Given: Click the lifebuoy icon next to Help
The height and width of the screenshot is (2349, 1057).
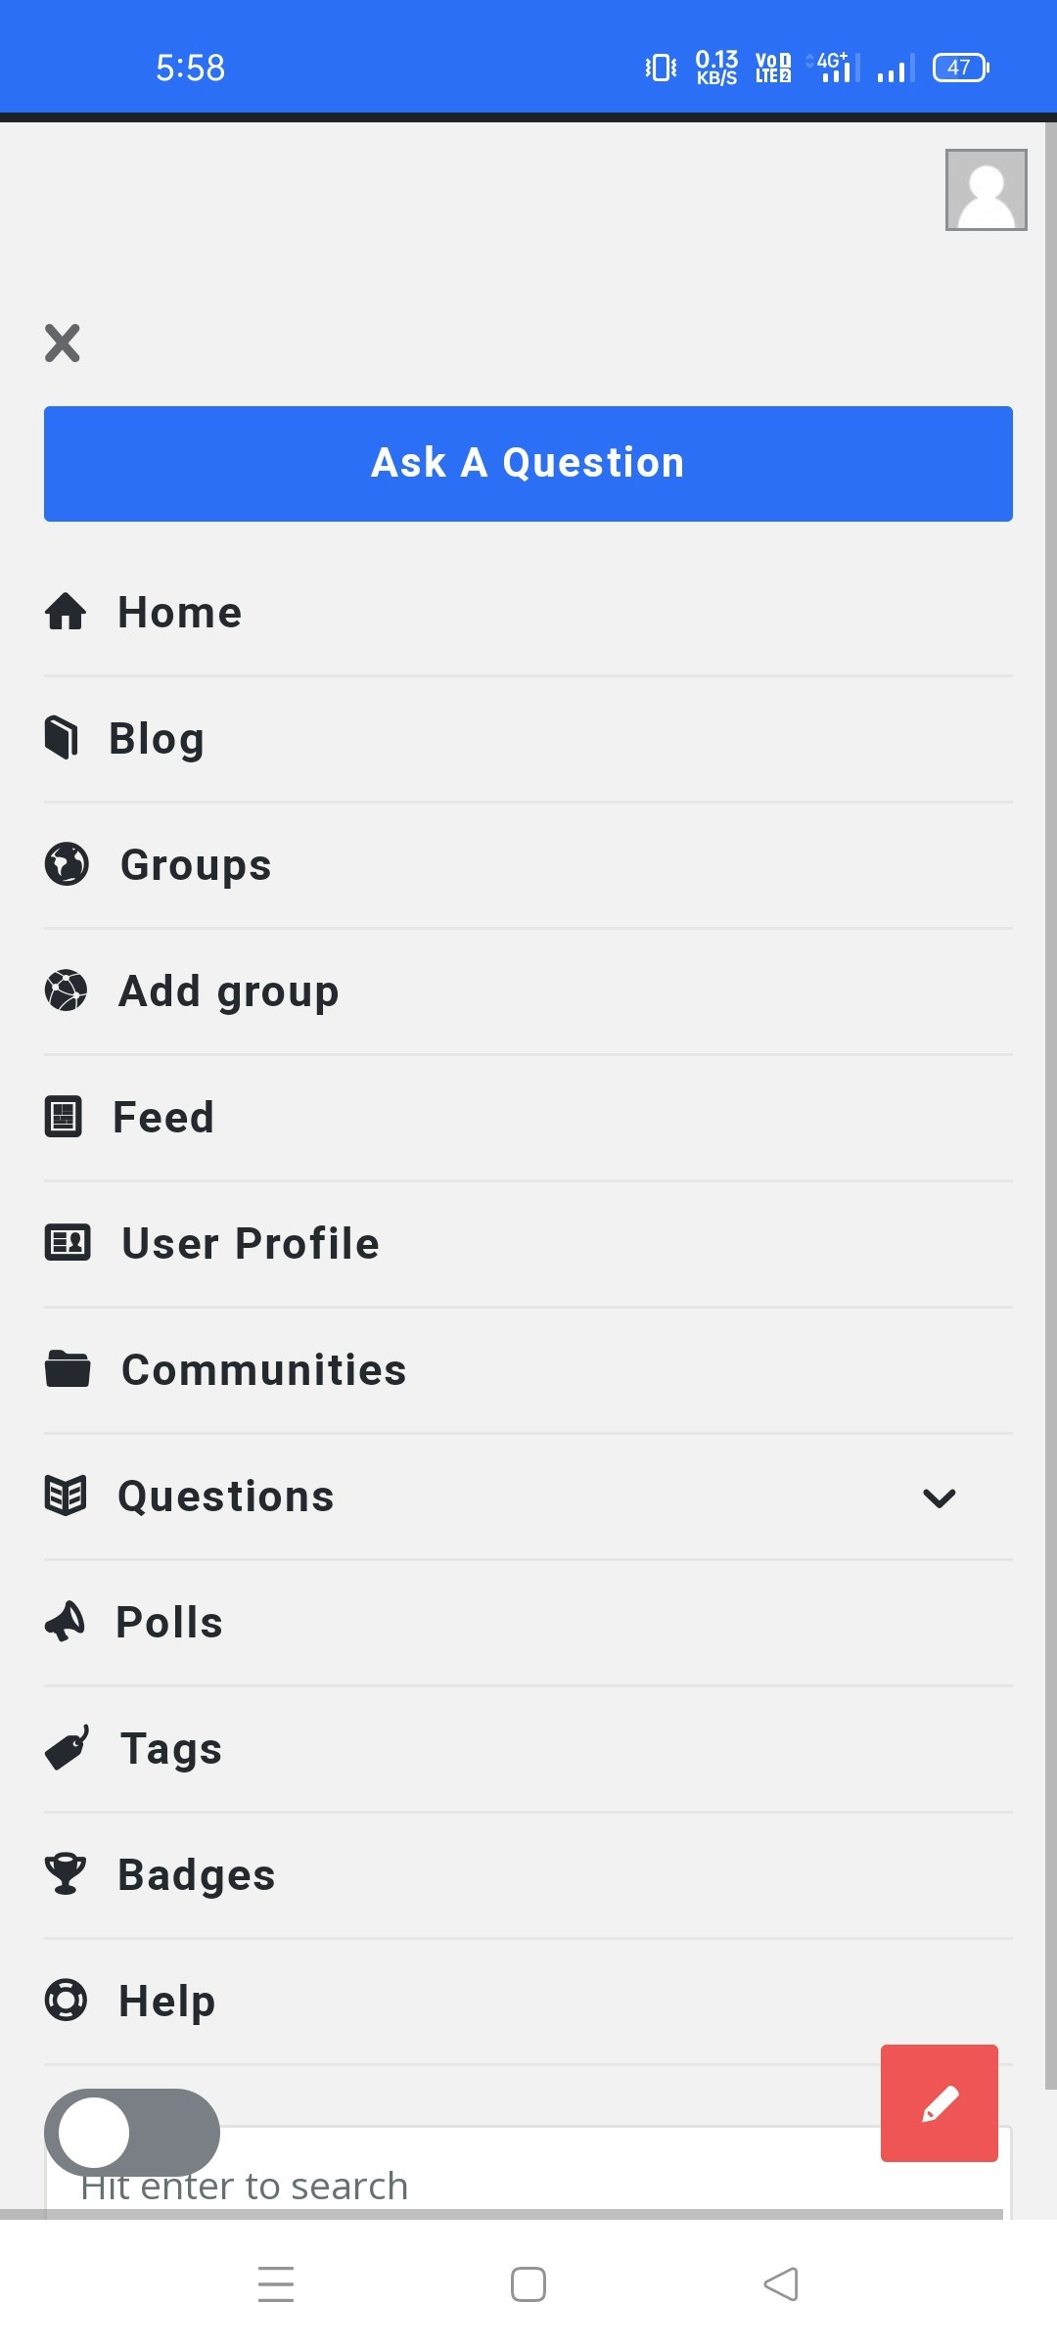Looking at the screenshot, I should click(x=66, y=2001).
